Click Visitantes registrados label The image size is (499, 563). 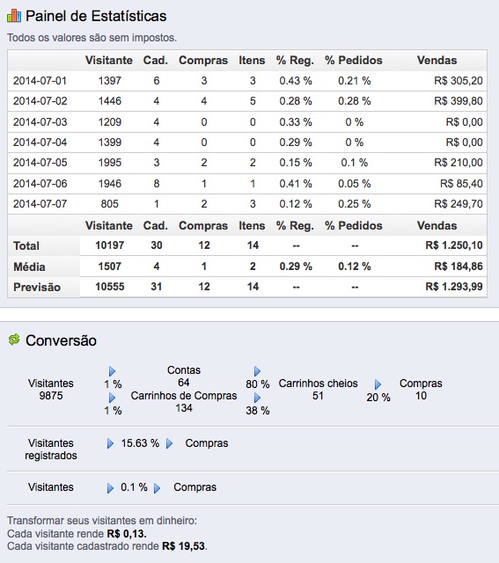click(51, 450)
